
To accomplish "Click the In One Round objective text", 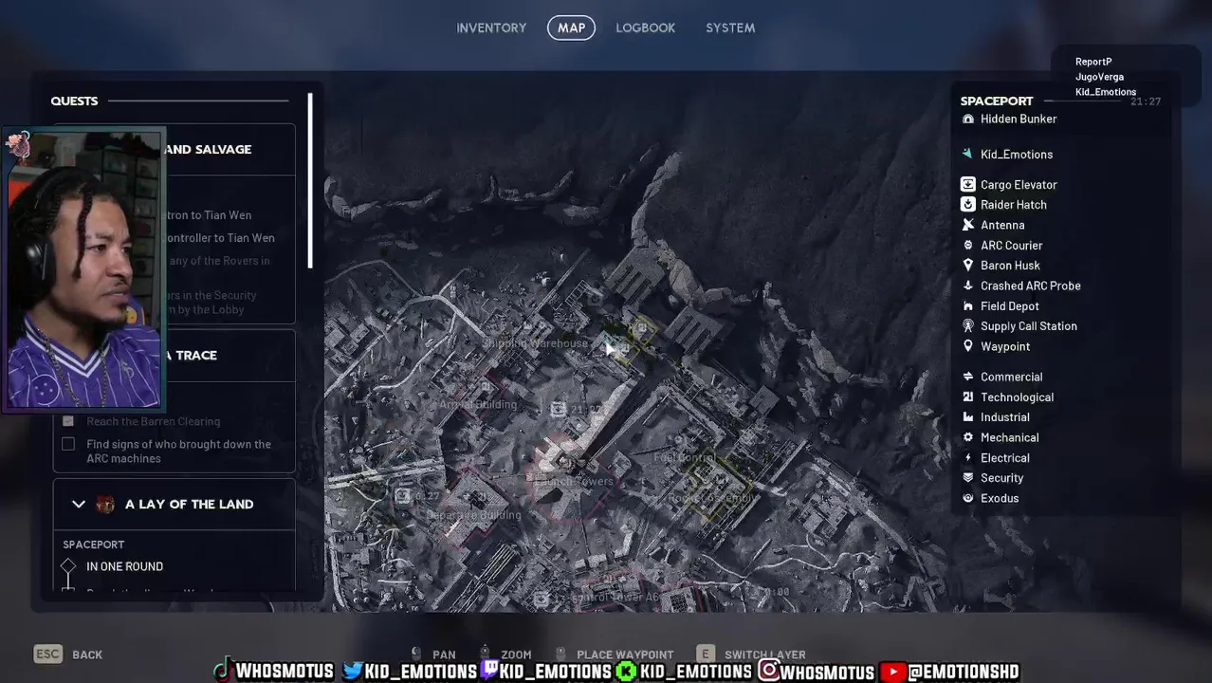I will click(124, 566).
